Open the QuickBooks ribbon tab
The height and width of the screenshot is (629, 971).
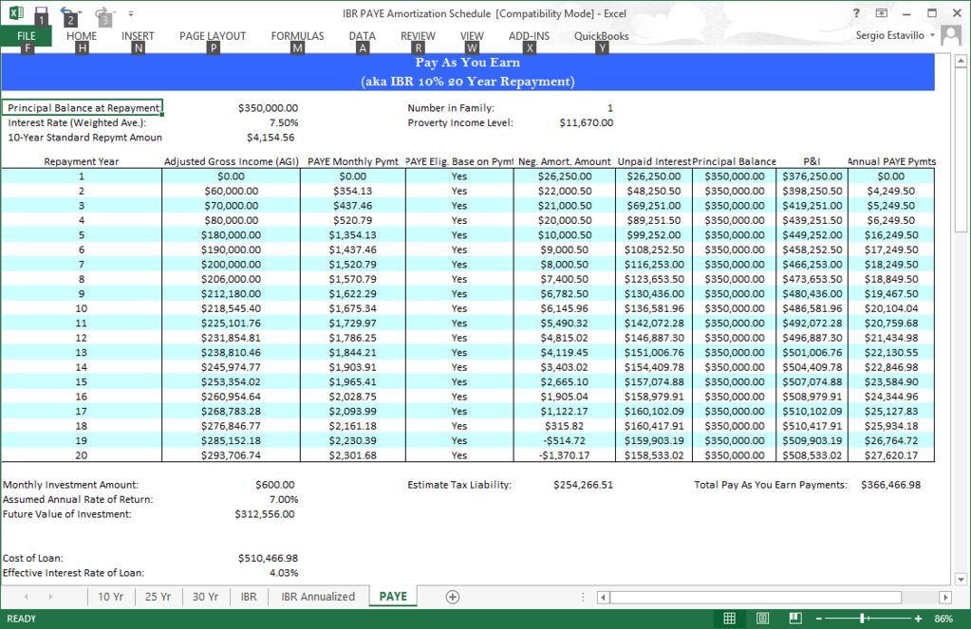click(x=601, y=36)
